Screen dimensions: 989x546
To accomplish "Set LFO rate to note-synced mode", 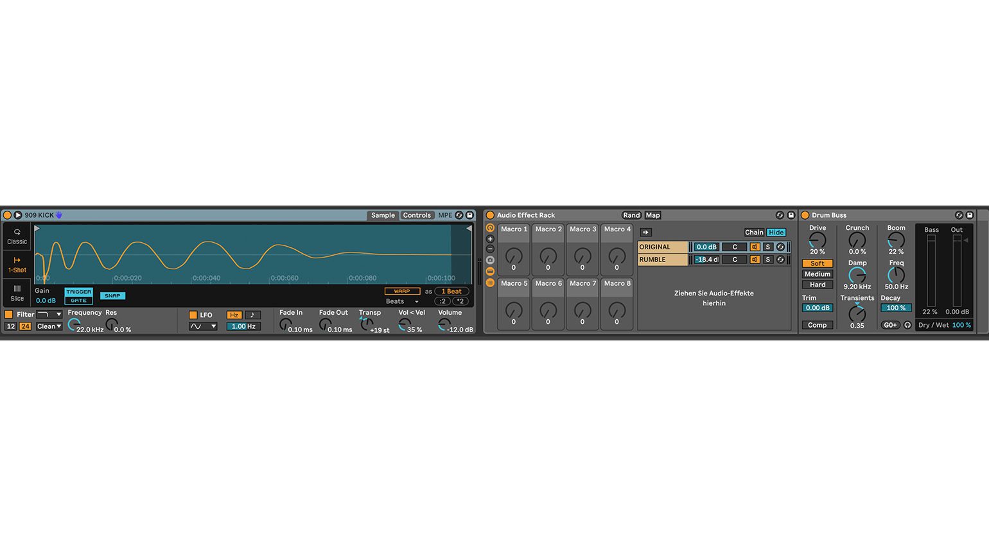I will click(x=252, y=315).
